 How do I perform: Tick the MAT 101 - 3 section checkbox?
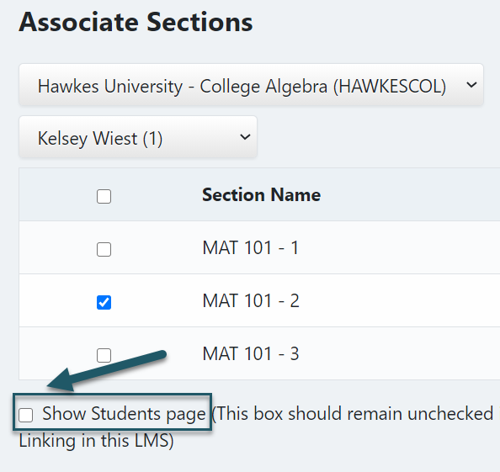104,355
